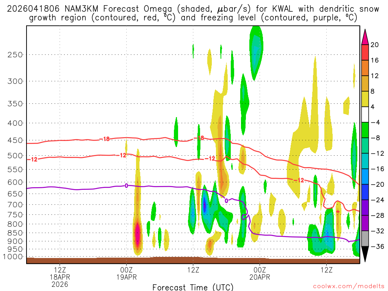
Task: Choose the bright yellow colorbar segment between 4 and 8
Action: [365, 99]
